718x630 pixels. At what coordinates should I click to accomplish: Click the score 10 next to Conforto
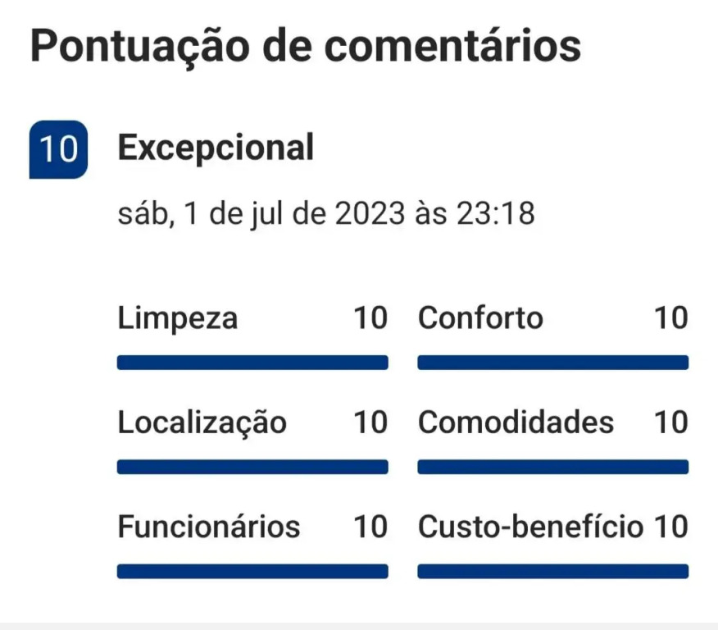tap(670, 317)
